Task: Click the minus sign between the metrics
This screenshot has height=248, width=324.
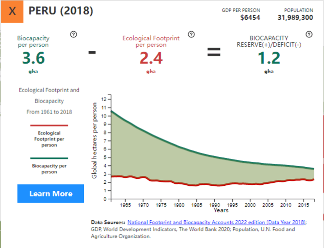Action: click(x=92, y=53)
